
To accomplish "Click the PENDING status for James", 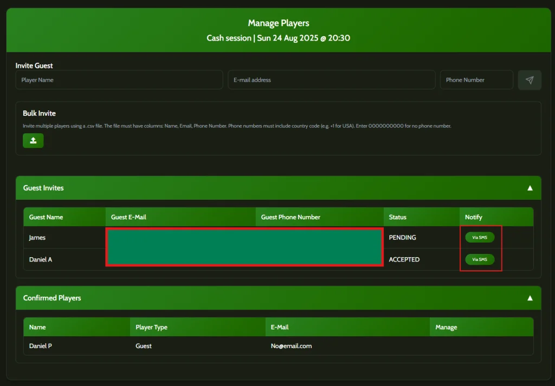I will coord(403,238).
